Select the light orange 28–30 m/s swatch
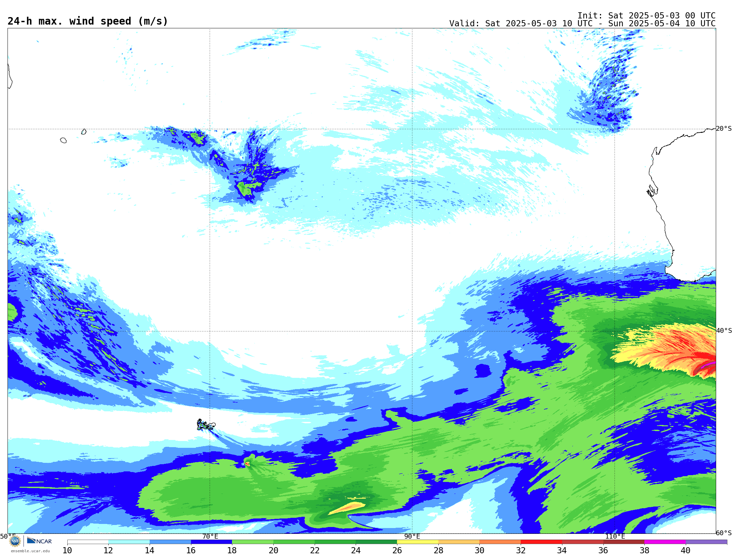The image size is (738, 555). click(459, 542)
